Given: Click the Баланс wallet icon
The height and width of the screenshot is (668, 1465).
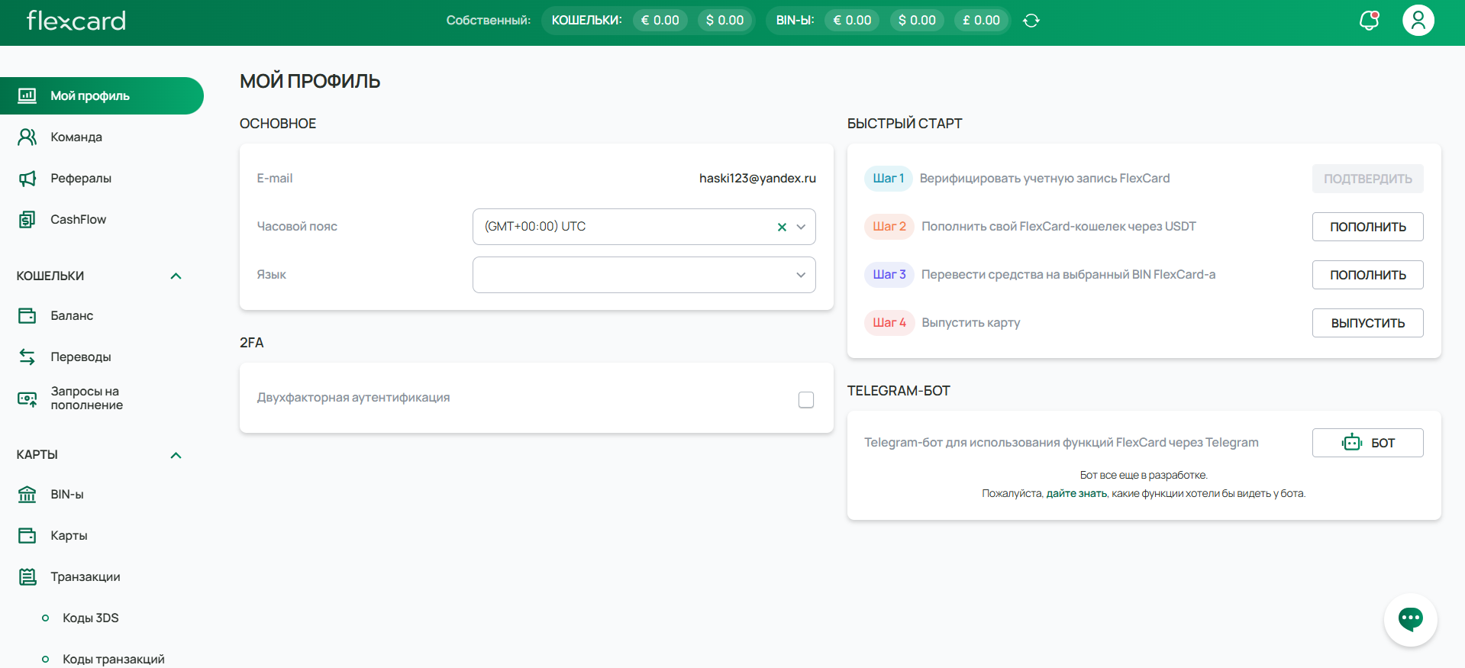Looking at the screenshot, I should pyautogui.click(x=27, y=315).
